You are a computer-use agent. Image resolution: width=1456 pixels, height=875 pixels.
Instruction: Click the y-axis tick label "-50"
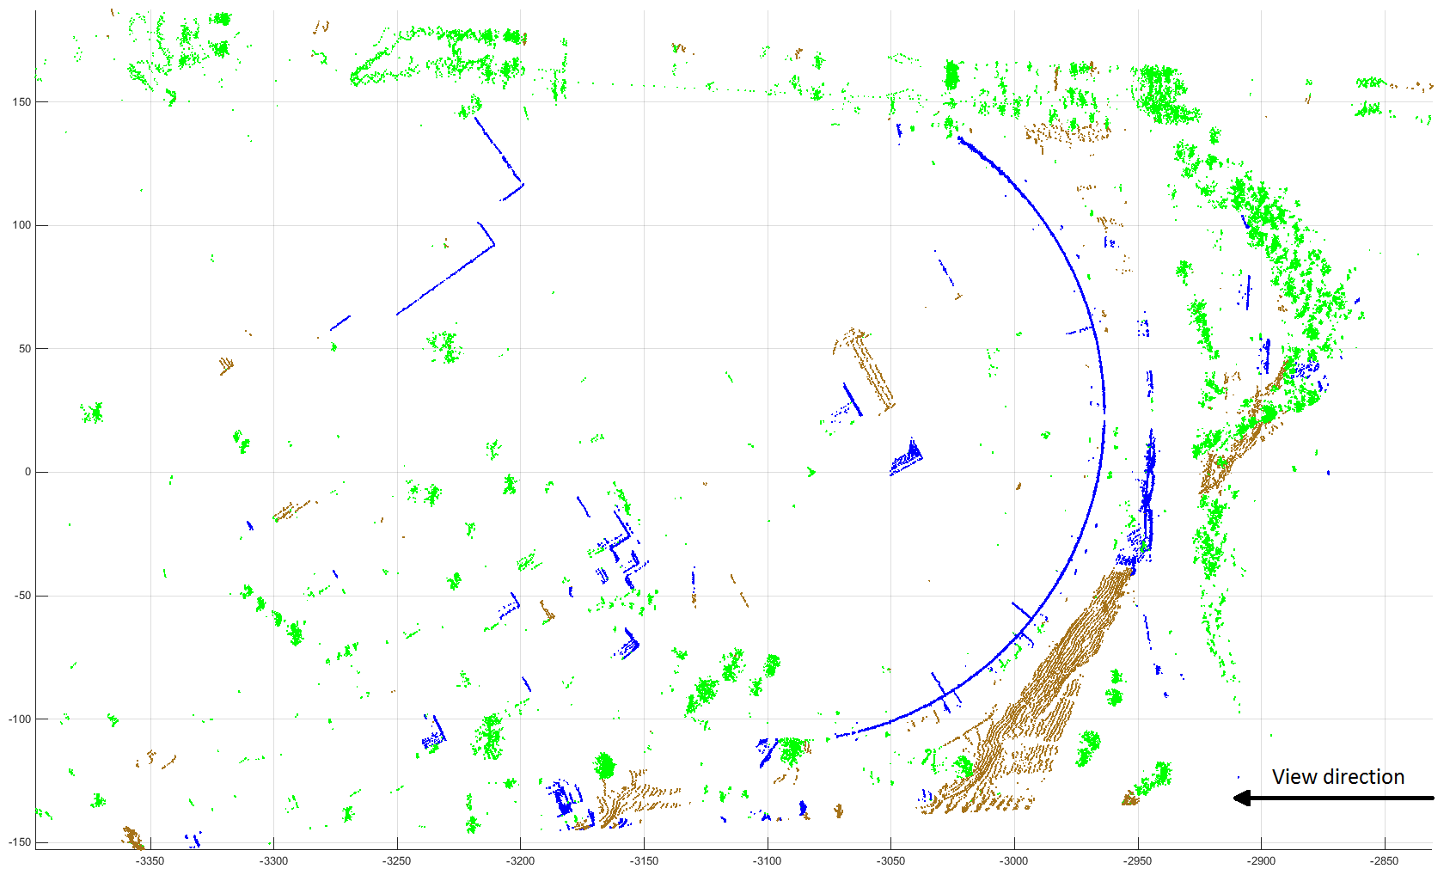pos(23,596)
